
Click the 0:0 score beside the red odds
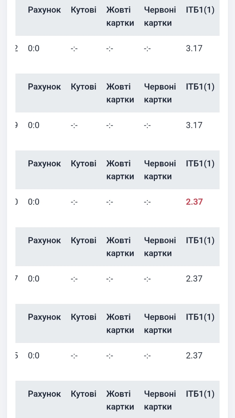34,202
